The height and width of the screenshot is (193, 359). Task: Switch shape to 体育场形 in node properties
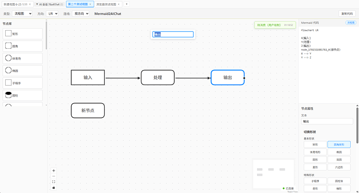click(315, 152)
